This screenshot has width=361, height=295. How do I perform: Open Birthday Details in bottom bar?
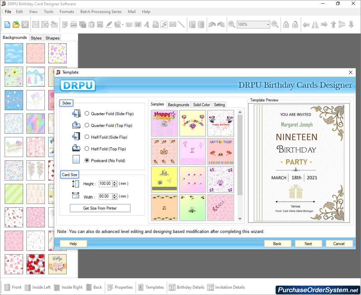(187, 287)
